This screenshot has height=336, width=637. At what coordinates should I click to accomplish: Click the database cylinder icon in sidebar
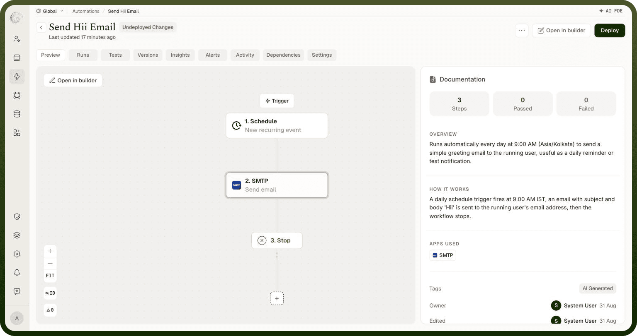pos(17,114)
